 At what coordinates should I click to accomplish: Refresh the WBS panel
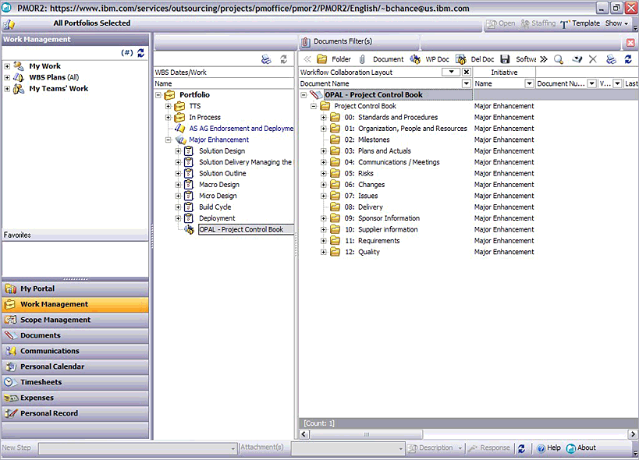click(x=284, y=59)
